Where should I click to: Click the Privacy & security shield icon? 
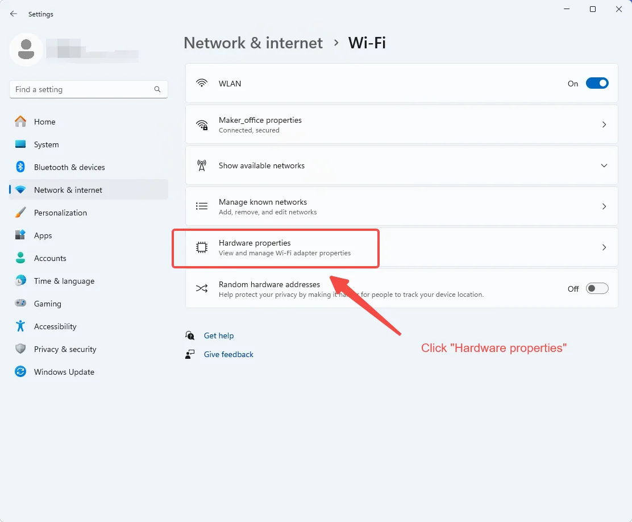(x=20, y=349)
